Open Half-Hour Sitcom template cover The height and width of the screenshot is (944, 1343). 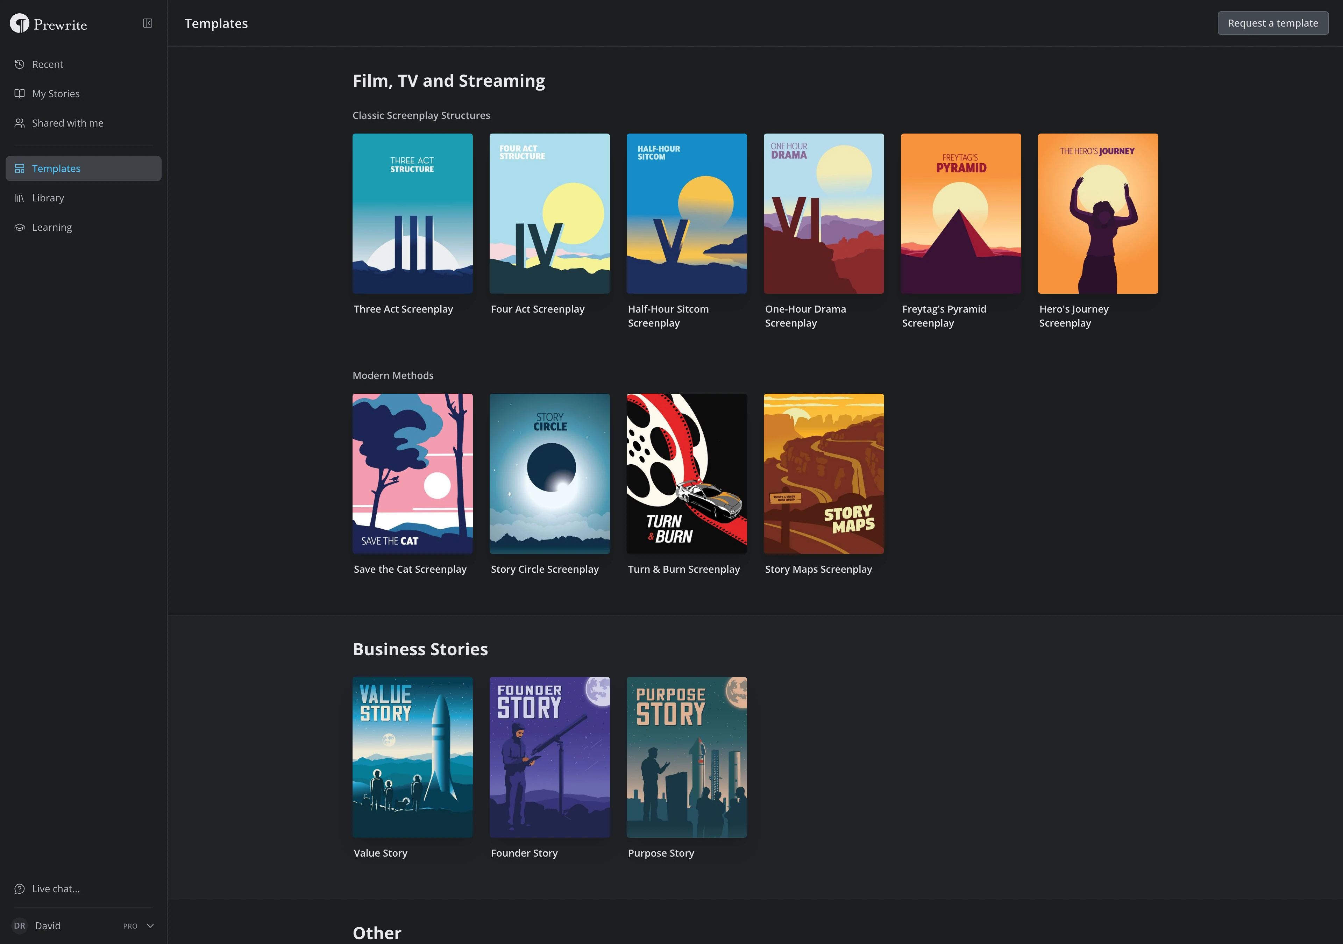687,214
